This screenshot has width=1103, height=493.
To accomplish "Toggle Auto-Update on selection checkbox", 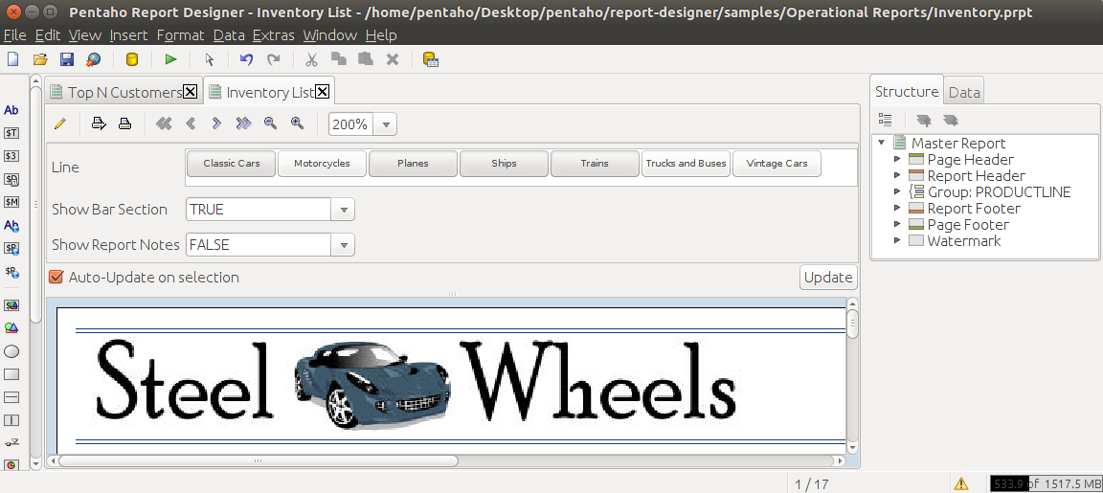I will click(x=56, y=277).
